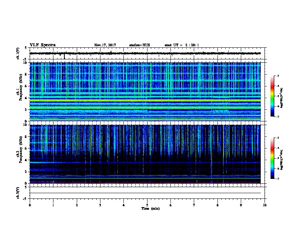The width and height of the screenshot is (298, 230).
Task: Click the ch.2 colorbar log(PSD) label
Action: 281,160
